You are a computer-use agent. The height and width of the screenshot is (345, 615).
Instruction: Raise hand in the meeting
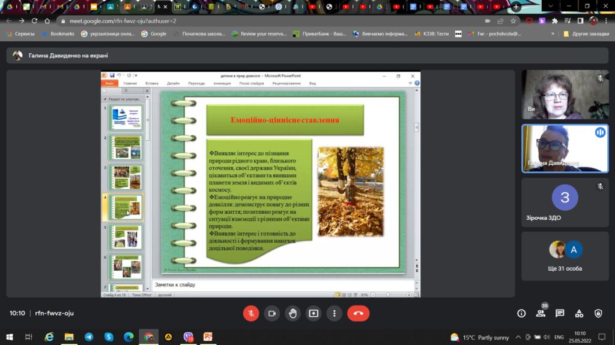tap(292, 313)
